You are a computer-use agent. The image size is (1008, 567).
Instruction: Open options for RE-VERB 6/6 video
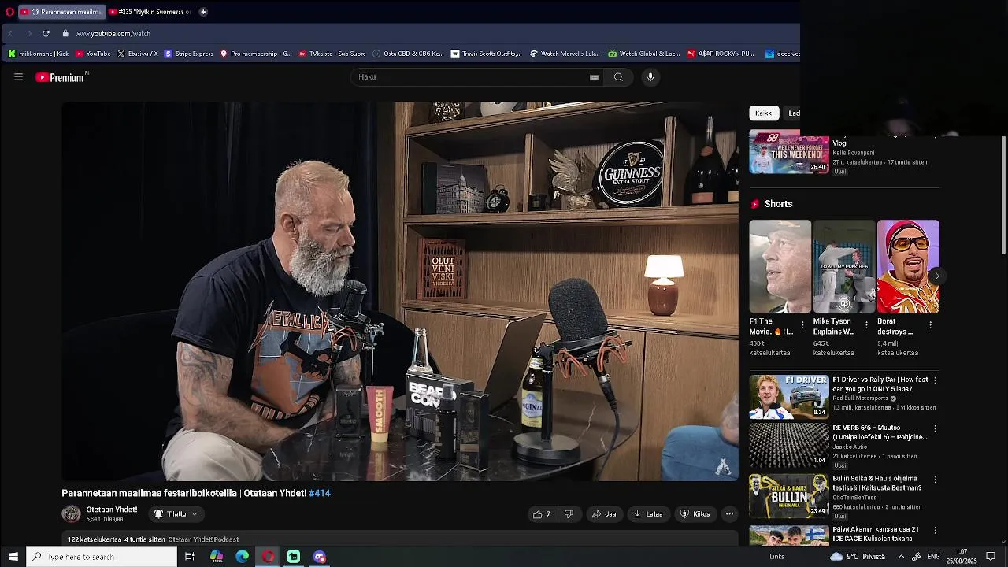click(935, 429)
